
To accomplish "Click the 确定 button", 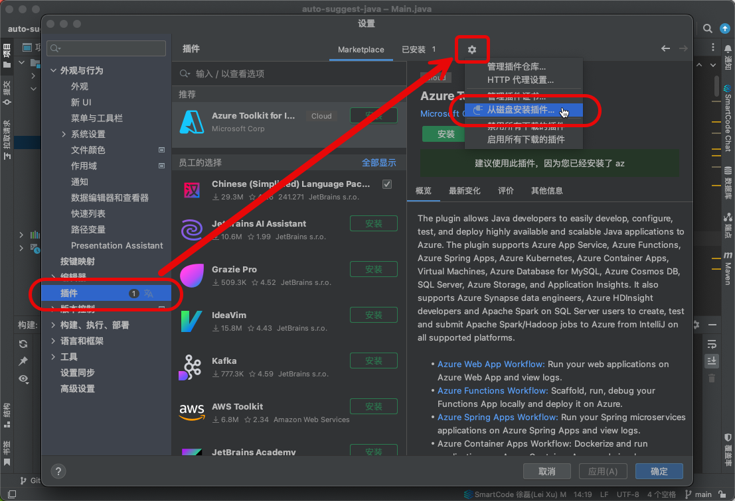I will point(659,471).
